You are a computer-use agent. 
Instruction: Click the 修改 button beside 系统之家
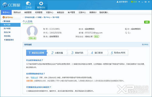point(97,37)
